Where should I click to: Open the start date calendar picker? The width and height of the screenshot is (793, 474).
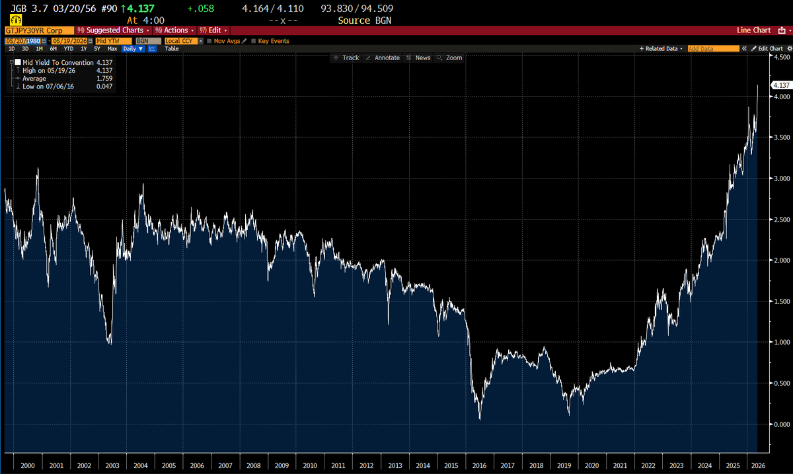44,40
